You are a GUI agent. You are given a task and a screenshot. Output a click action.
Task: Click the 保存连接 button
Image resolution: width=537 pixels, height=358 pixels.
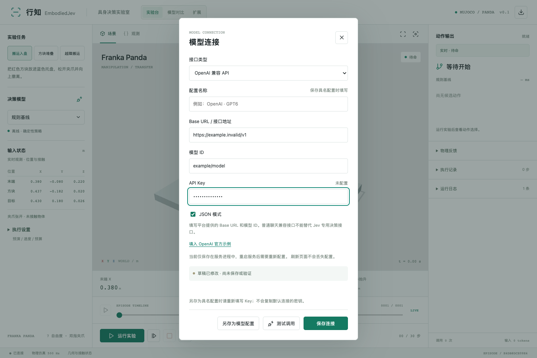click(x=326, y=323)
